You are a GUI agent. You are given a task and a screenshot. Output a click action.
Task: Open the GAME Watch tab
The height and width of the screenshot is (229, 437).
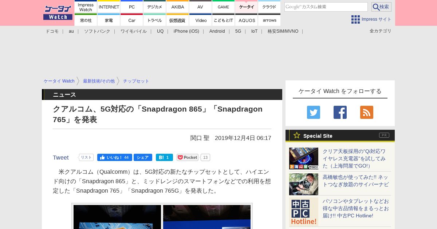223,7
